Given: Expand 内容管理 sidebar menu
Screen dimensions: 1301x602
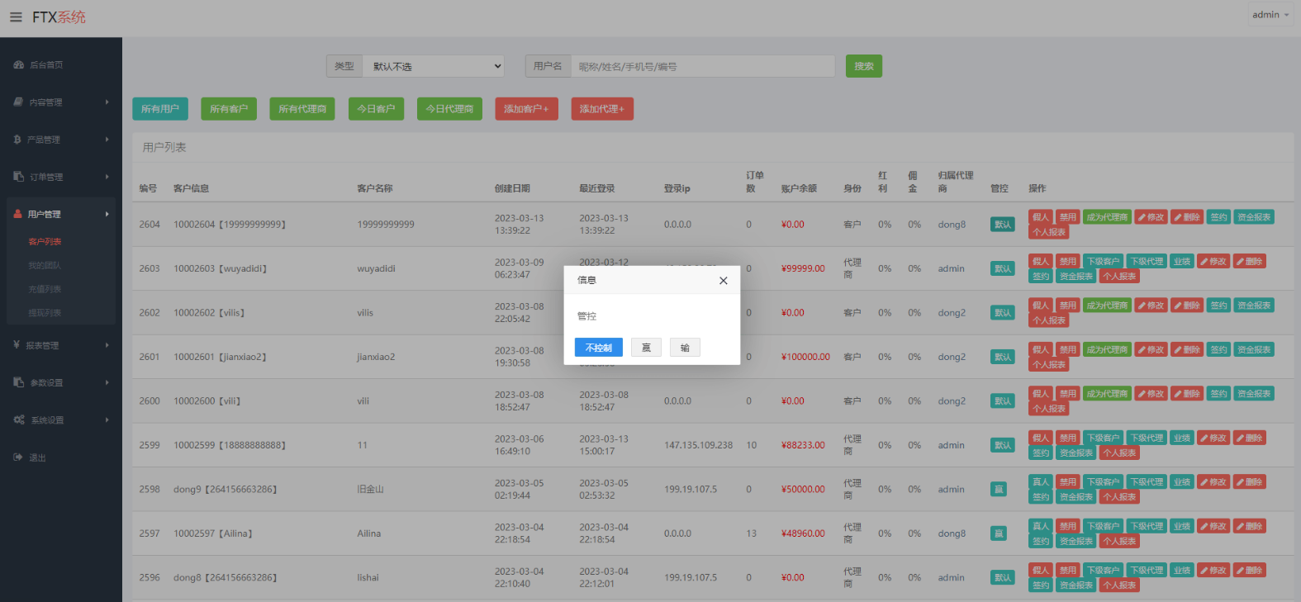Looking at the screenshot, I should [x=61, y=102].
